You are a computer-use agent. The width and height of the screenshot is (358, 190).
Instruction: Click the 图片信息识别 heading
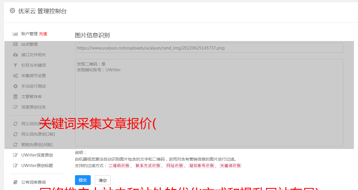[x=92, y=35]
